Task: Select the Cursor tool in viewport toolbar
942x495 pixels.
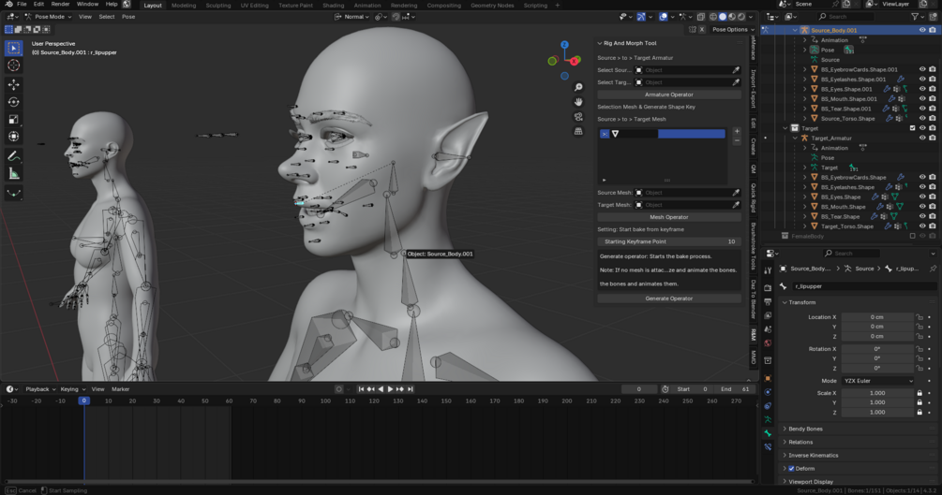Action: pos(14,65)
